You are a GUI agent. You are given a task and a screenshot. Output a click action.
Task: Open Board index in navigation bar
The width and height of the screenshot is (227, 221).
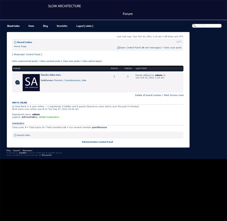[x=13, y=26]
